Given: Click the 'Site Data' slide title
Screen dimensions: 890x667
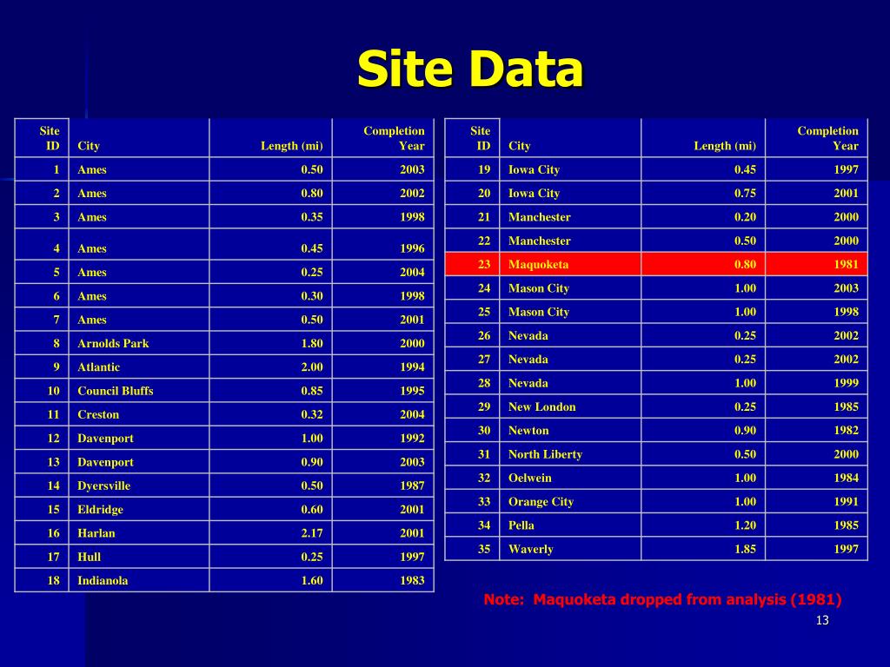Looking at the screenshot, I should click(x=470, y=69).
